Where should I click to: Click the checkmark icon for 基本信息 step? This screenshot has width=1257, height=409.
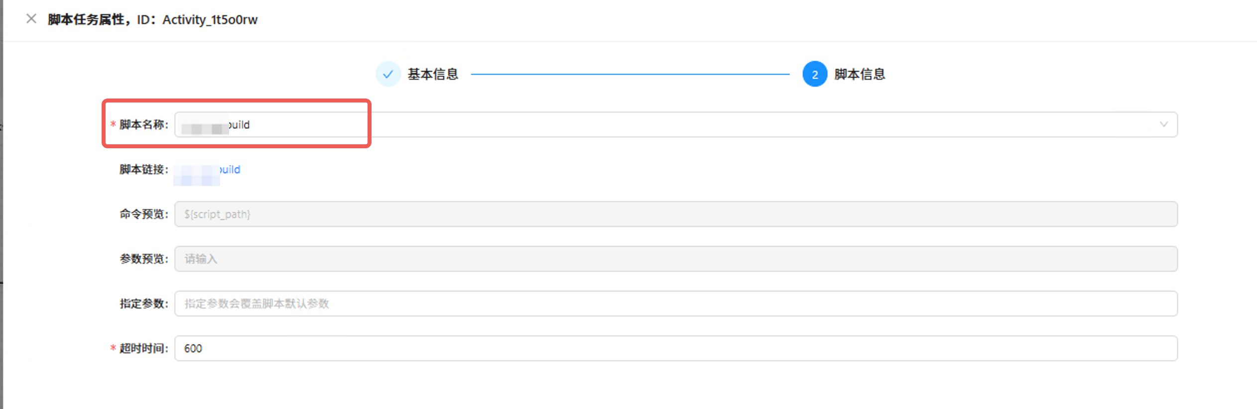388,74
